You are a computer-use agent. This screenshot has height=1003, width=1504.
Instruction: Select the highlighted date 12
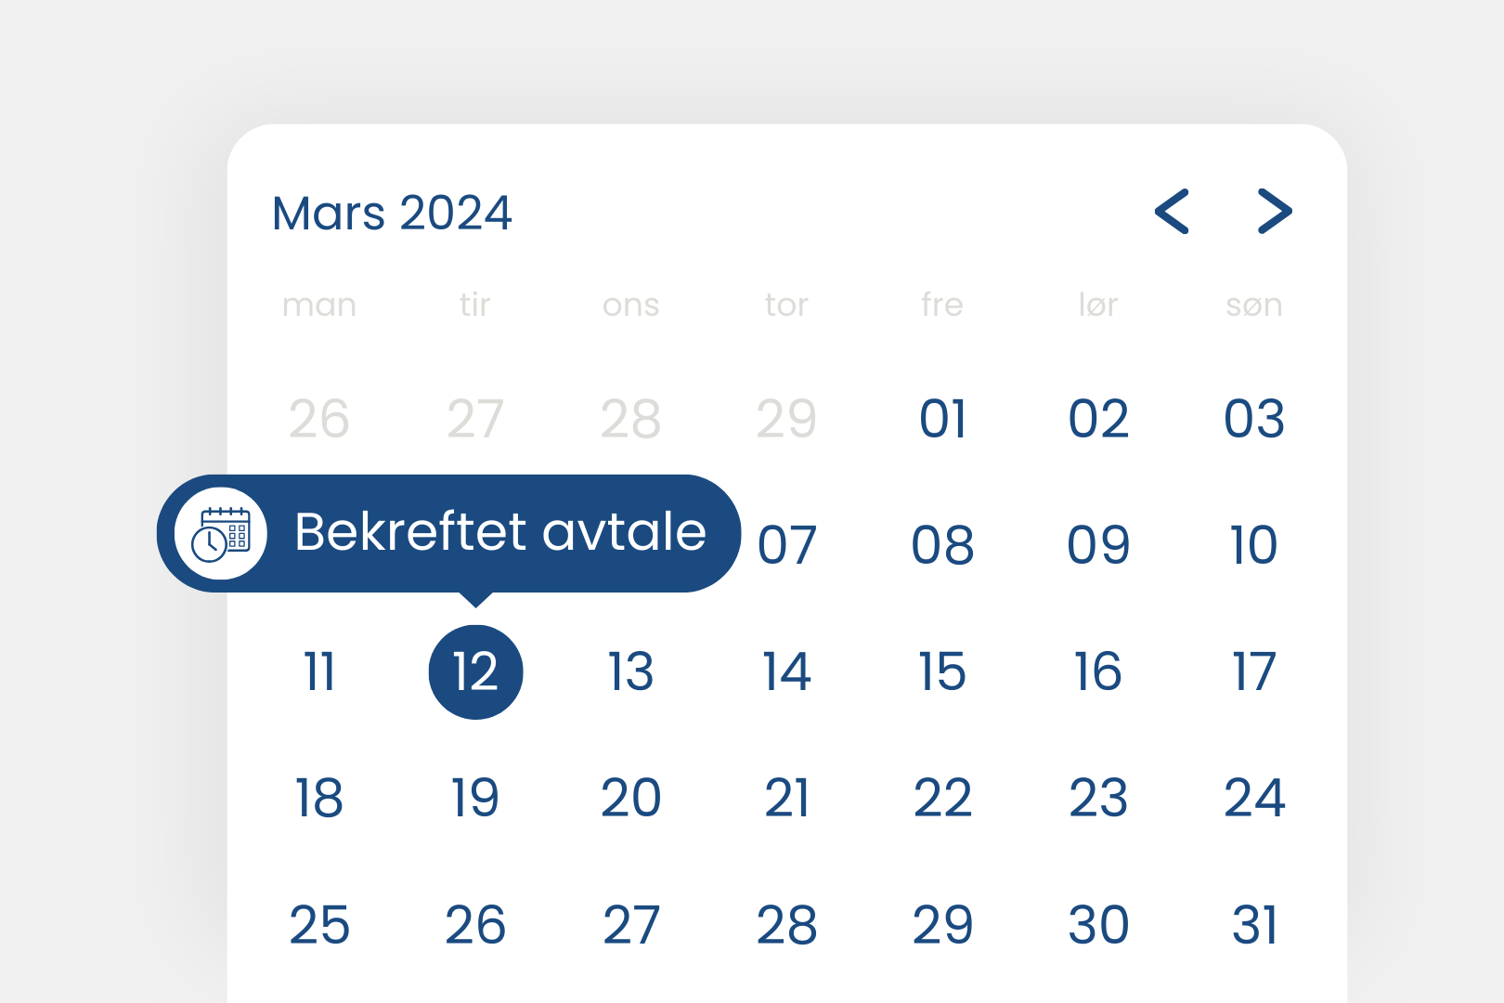(x=475, y=671)
